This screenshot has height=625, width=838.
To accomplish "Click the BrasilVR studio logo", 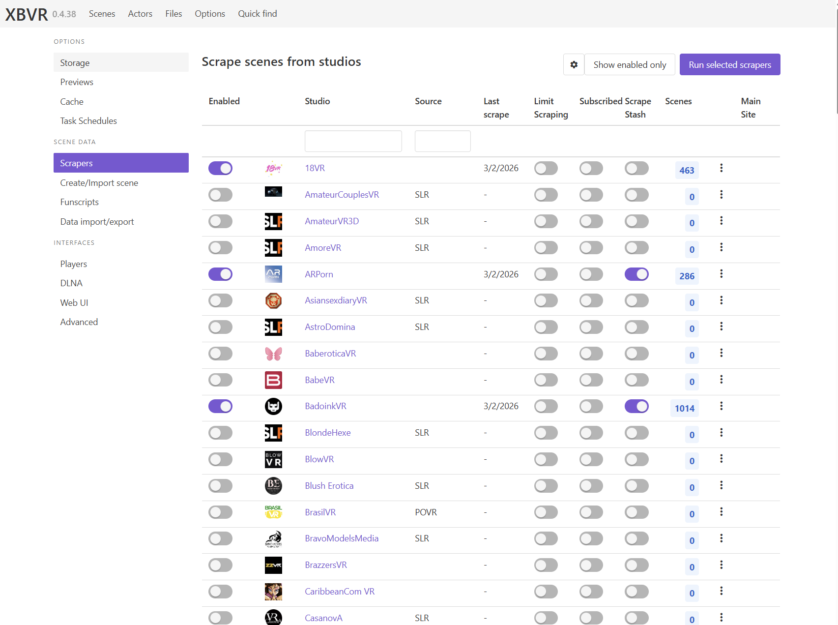I will coord(273,512).
